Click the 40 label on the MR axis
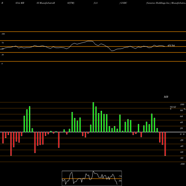 coord(182,122)
